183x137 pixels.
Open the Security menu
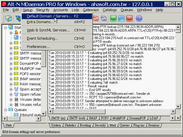tap(43, 10)
